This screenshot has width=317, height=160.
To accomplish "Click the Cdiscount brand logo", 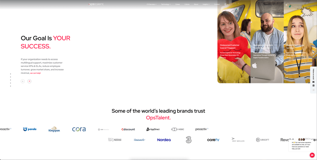I will [x=128, y=129].
